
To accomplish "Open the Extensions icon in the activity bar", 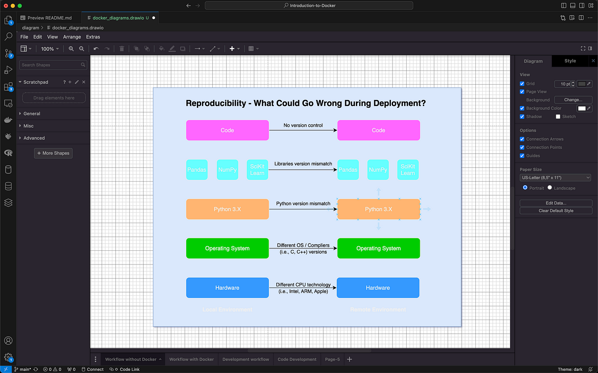I will click(8, 87).
